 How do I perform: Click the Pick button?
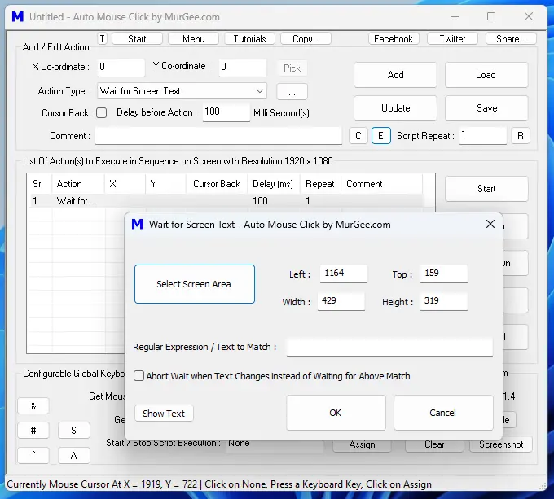292,68
